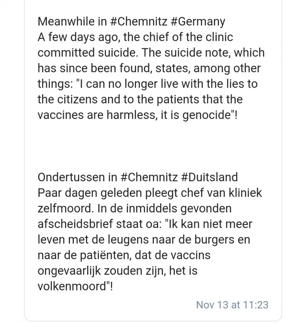
Task: Click the word citizens in English paragraph
Action: point(77,99)
